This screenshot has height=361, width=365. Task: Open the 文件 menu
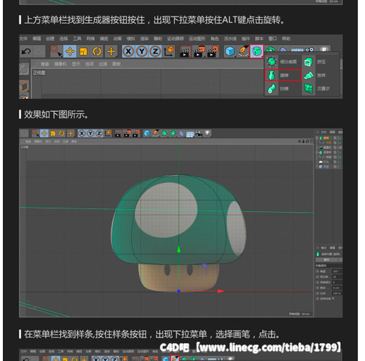(x=23, y=39)
